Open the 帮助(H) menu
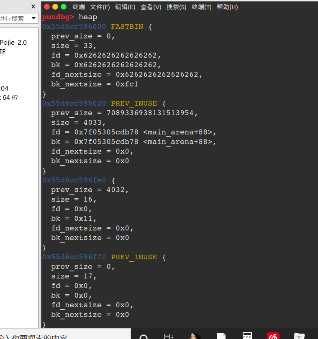This screenshot has height=339, width=318. [227, 7]
